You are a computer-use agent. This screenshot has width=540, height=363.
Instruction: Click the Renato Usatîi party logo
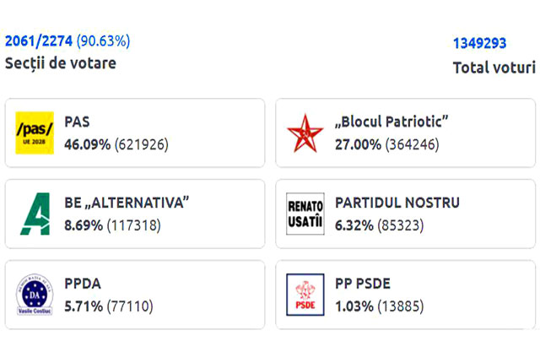pos(305,214)
